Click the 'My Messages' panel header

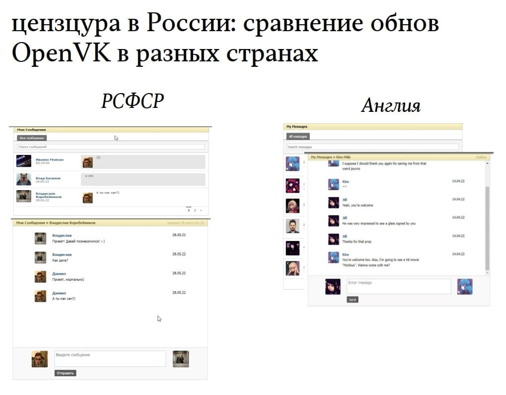(373, 127)
